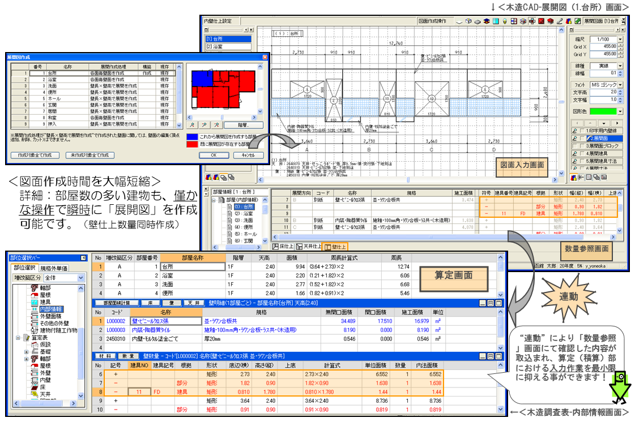The width and height of the screenshot is (635, 422).
Task: Click the first pin tool below the floor plan preview
Action: (193, 124)
